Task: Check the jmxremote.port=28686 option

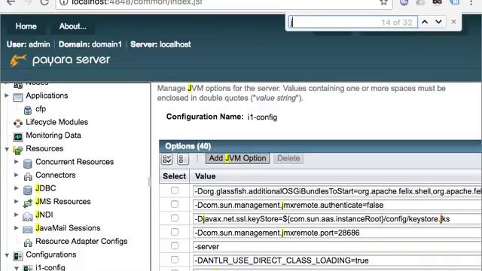Action: click(x=175, y=232)
